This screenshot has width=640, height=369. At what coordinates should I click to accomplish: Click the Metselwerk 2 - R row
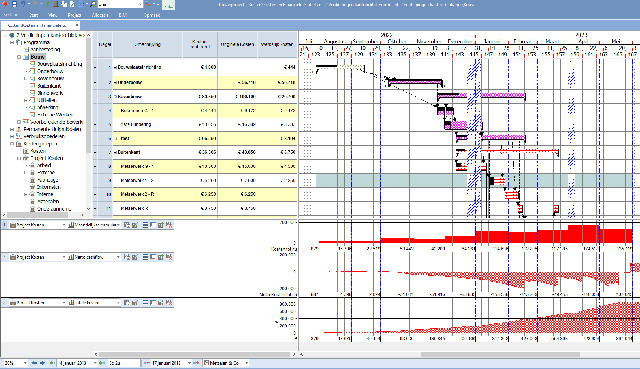[x=195, y=194]
